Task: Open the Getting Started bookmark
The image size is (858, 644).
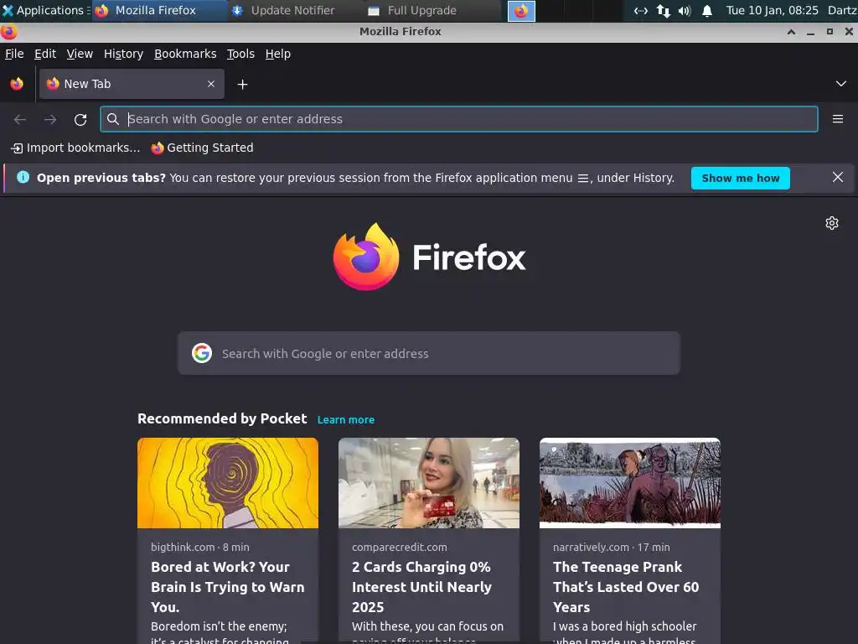Action: pos(203,148)
